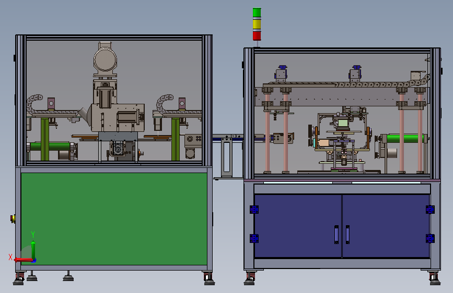This screenshot has width=453, height=293.
Task: Select the lower-left blue hinge on cabinet
Action: tap(254, 238)
